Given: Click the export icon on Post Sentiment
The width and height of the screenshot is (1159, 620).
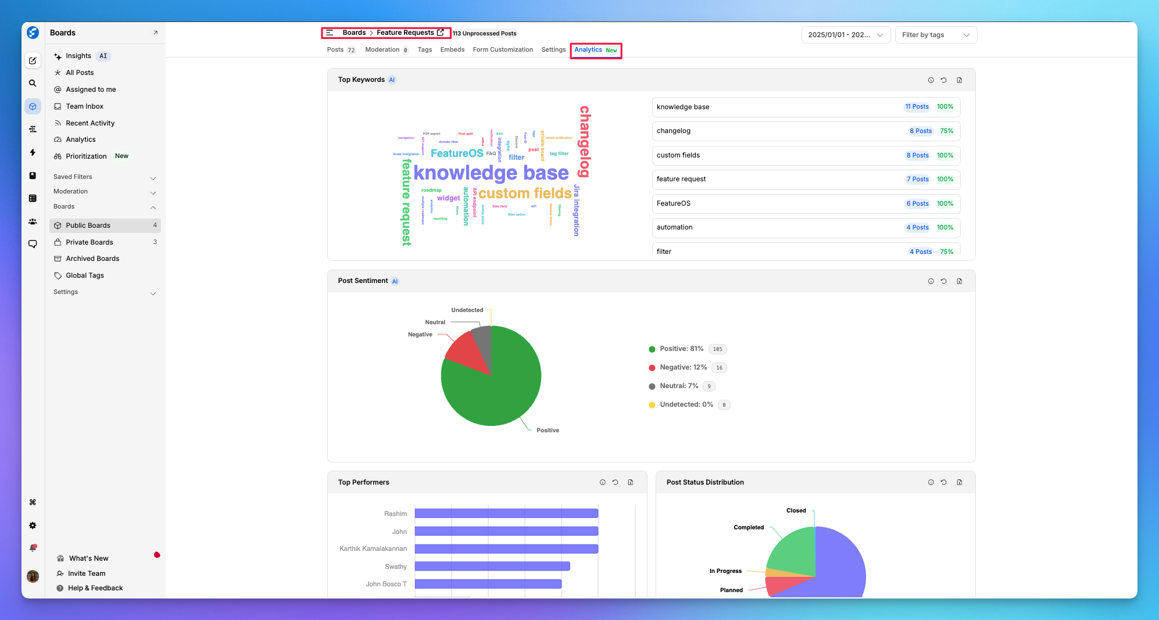Looking at the screenshot, I should tap(959, 281).
